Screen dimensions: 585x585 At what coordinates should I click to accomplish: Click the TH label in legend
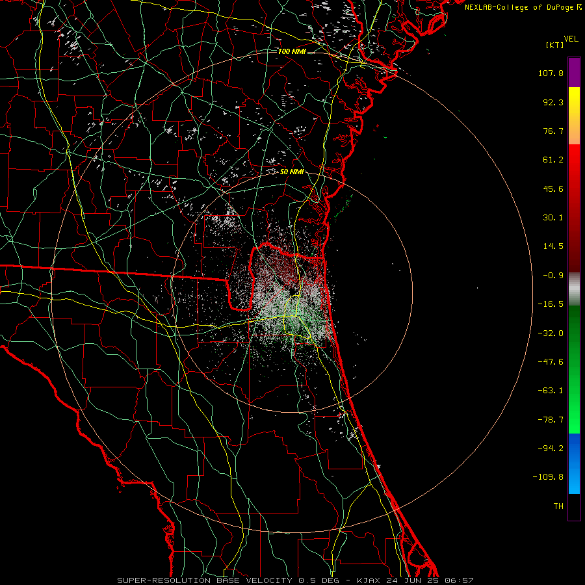(558, 506)
